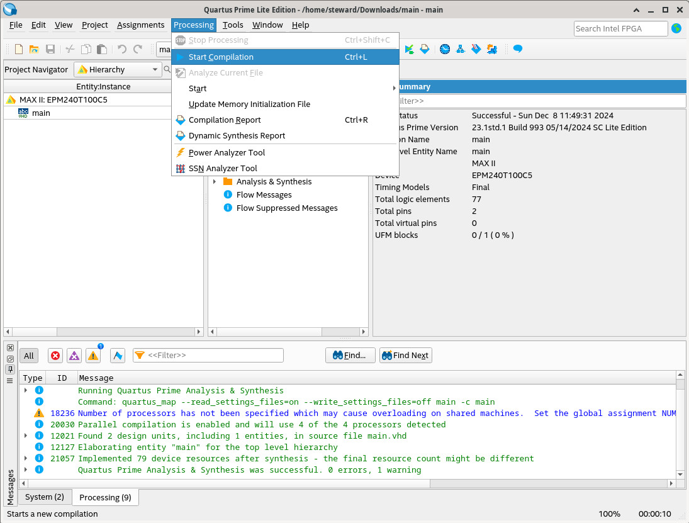This screenshot has height=523, width=689.
Task: Select Flow Suppressed Messages report item
Action: pyautogui.click(x=287, y=208)
